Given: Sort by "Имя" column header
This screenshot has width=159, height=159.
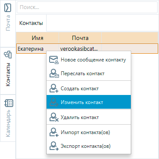Looking at the screenshot, I should click(x=38, y=38).
